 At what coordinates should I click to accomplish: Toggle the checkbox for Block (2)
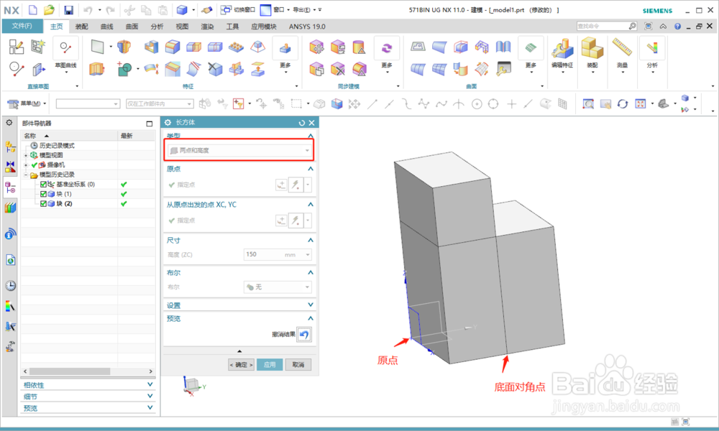[x=44, y=203]
